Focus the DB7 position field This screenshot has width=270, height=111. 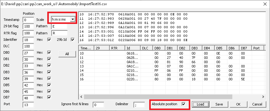click(28, 98)
